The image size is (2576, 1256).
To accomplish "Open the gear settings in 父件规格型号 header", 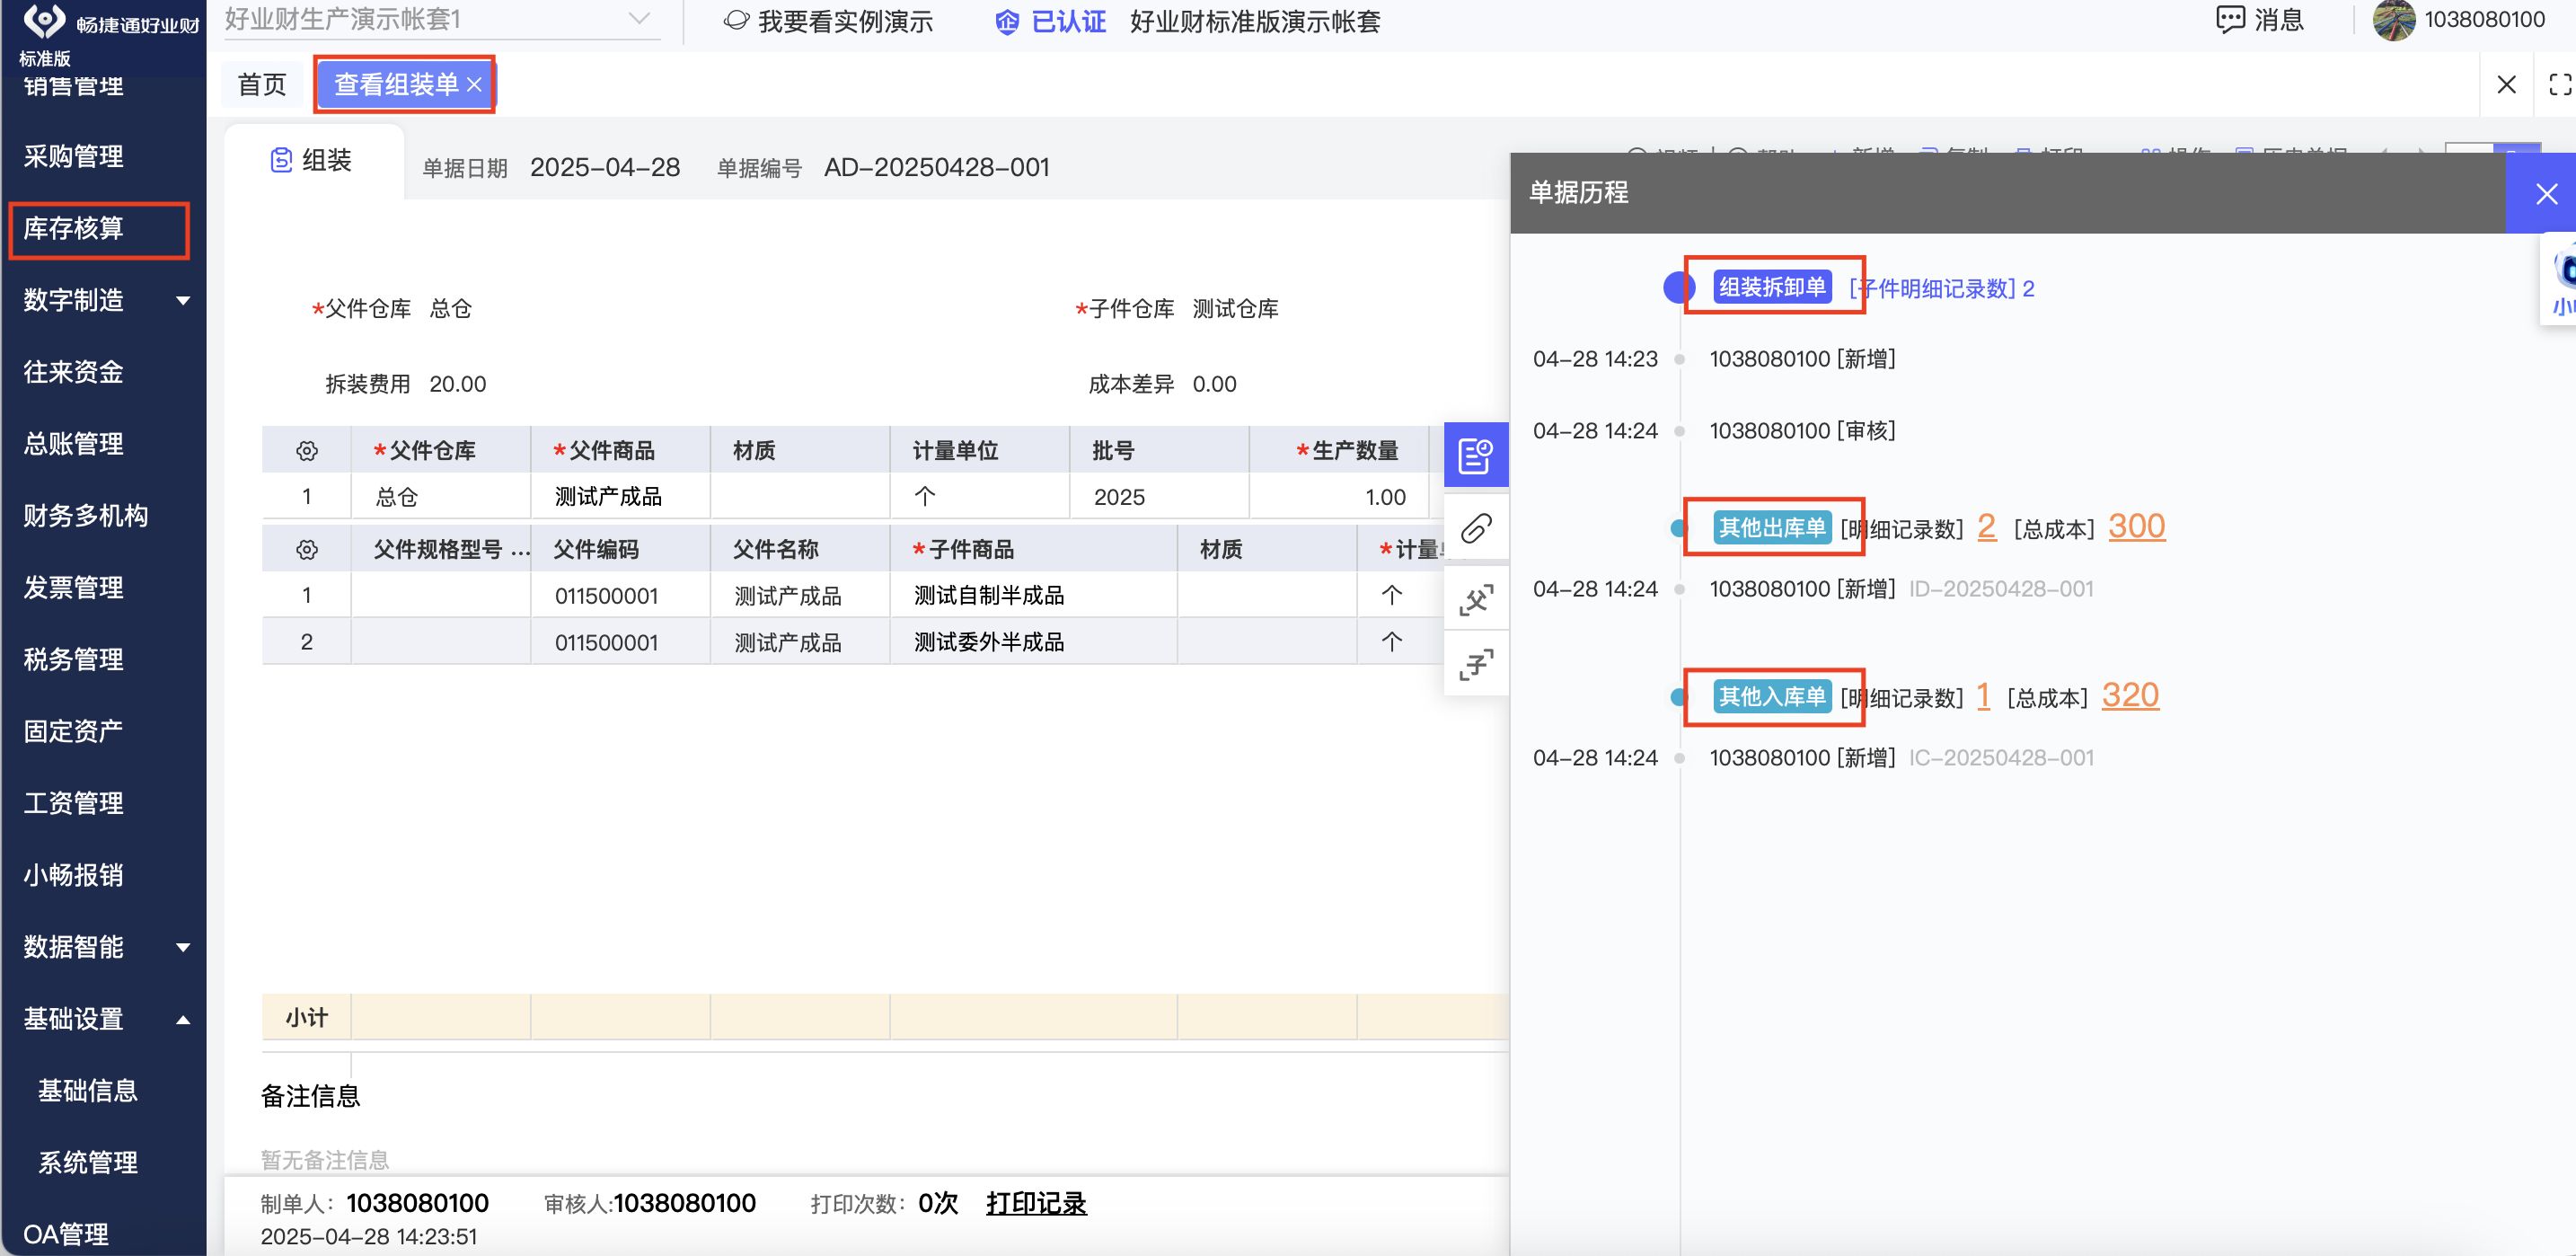I will (306, 549).
